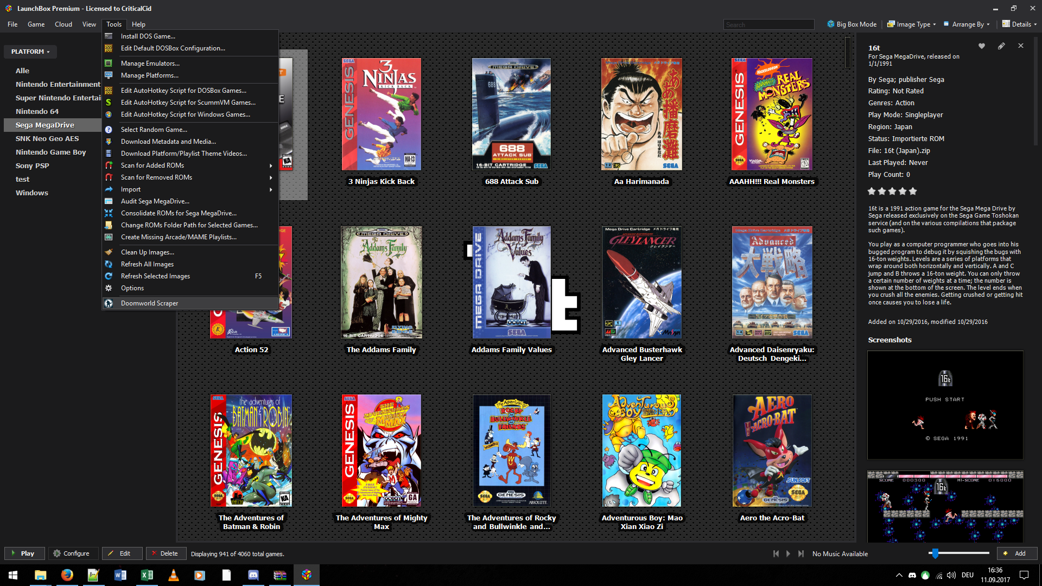The image size is (1042, 586).
Task: Skip to next music track
Action: 801,553
